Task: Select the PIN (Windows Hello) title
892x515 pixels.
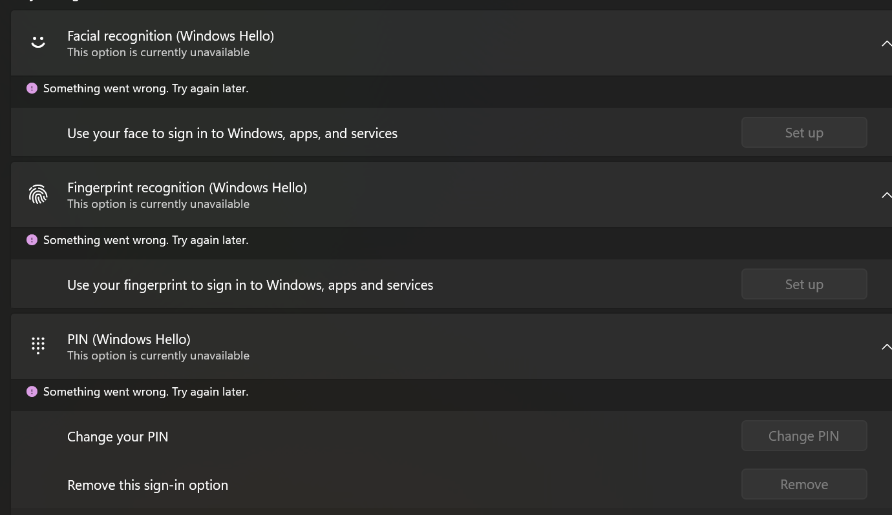Action: point(129,339)
